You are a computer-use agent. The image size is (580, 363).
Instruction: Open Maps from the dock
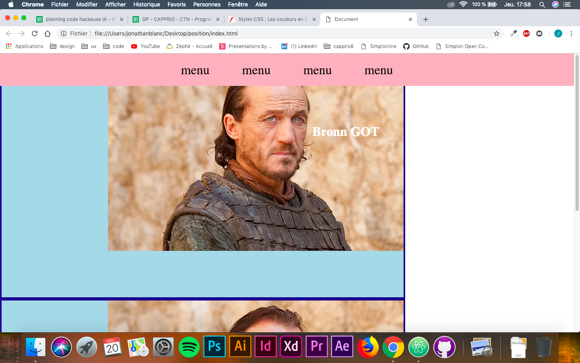[x=138, y=346]
